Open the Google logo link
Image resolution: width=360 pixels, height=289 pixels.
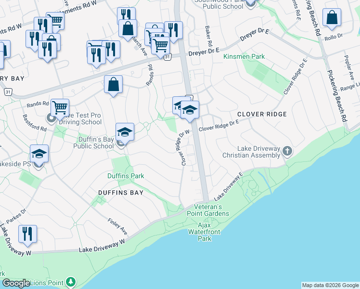click(x=16, y=283)
